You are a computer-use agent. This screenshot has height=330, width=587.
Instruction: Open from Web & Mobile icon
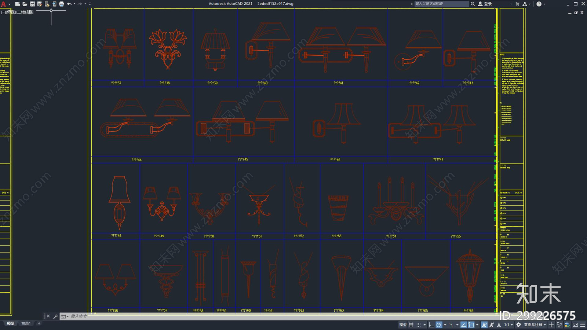47,4
